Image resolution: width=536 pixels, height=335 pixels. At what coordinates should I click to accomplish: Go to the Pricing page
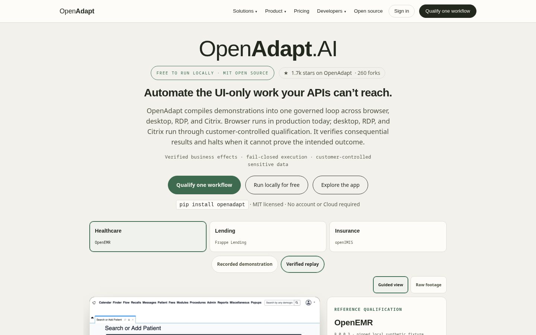point(301,11)
